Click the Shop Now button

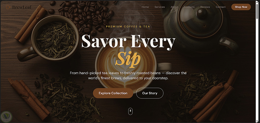pyautogui.click(x=241, y=7)
